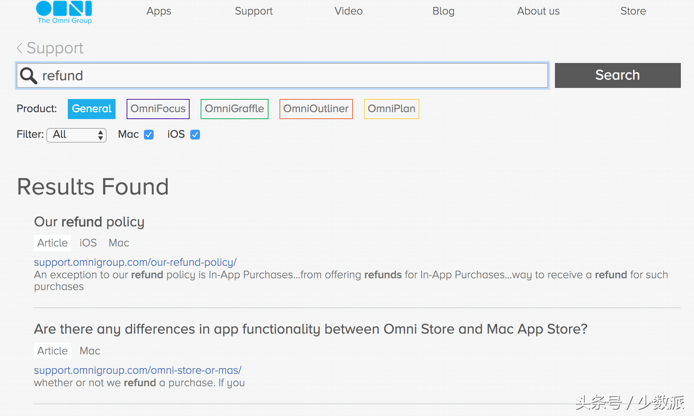Select the OmniPlan product filter
694x416 pixels.
click(x=391, y=109)
